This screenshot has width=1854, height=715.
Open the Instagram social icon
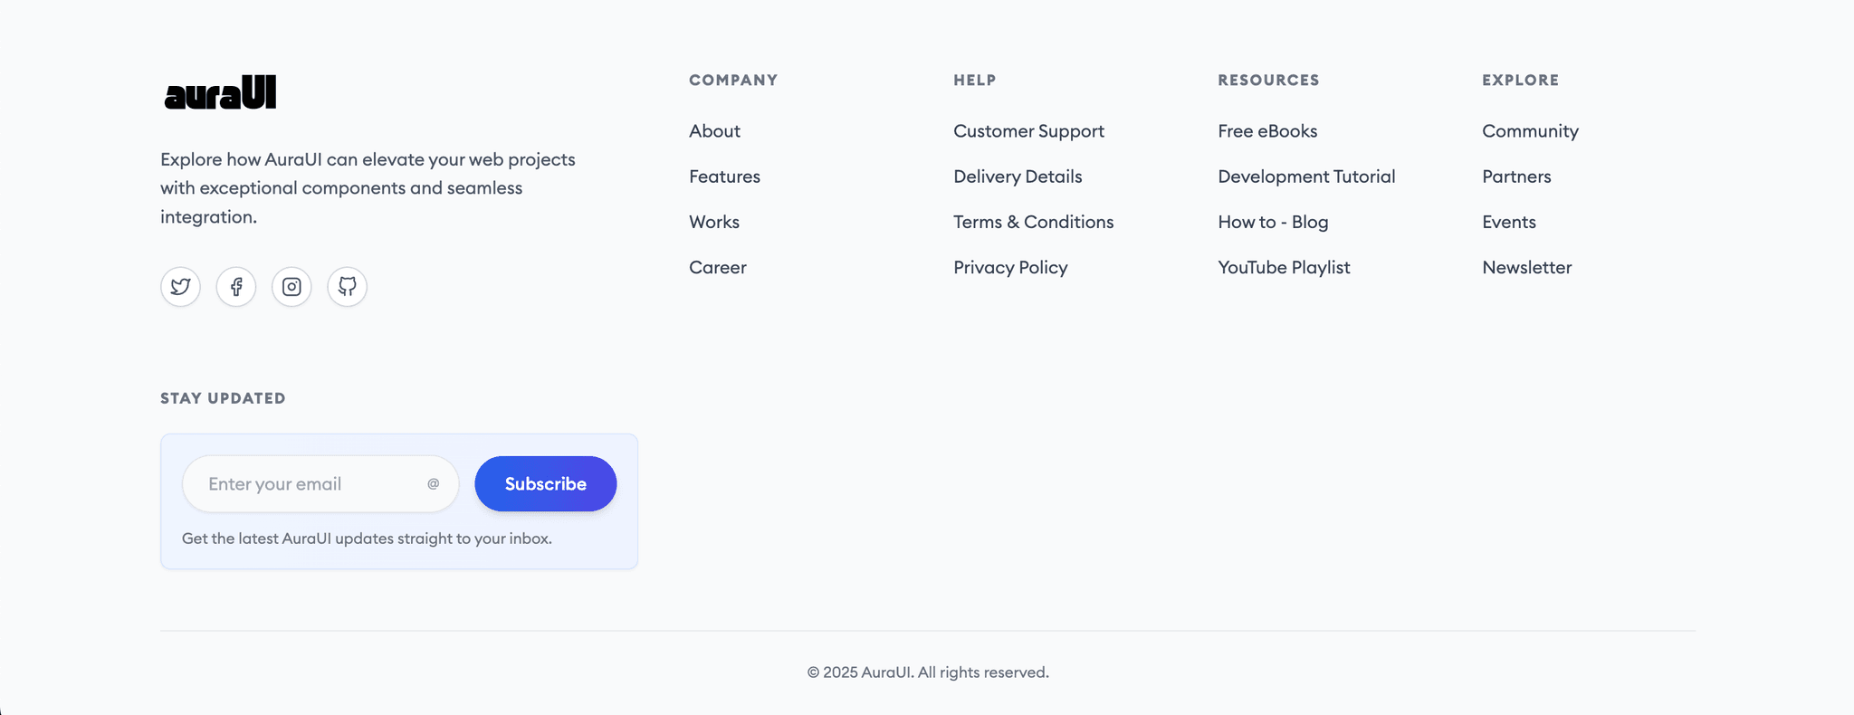291,287
